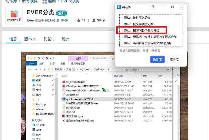Select 默认：按扩展名分类 option
209x140 pixels.
[x=151, y=18]
